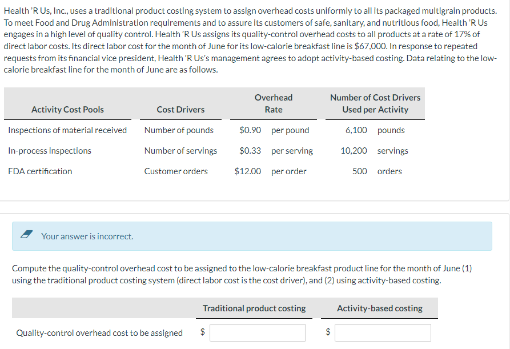Select the Activity Cost Pools column header
This screenshot has width=510, height=349.
(x=67, y=110)
